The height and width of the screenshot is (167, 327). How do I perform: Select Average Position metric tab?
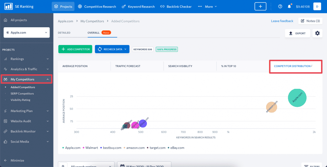pyautogui.click(x=75, y=66)
